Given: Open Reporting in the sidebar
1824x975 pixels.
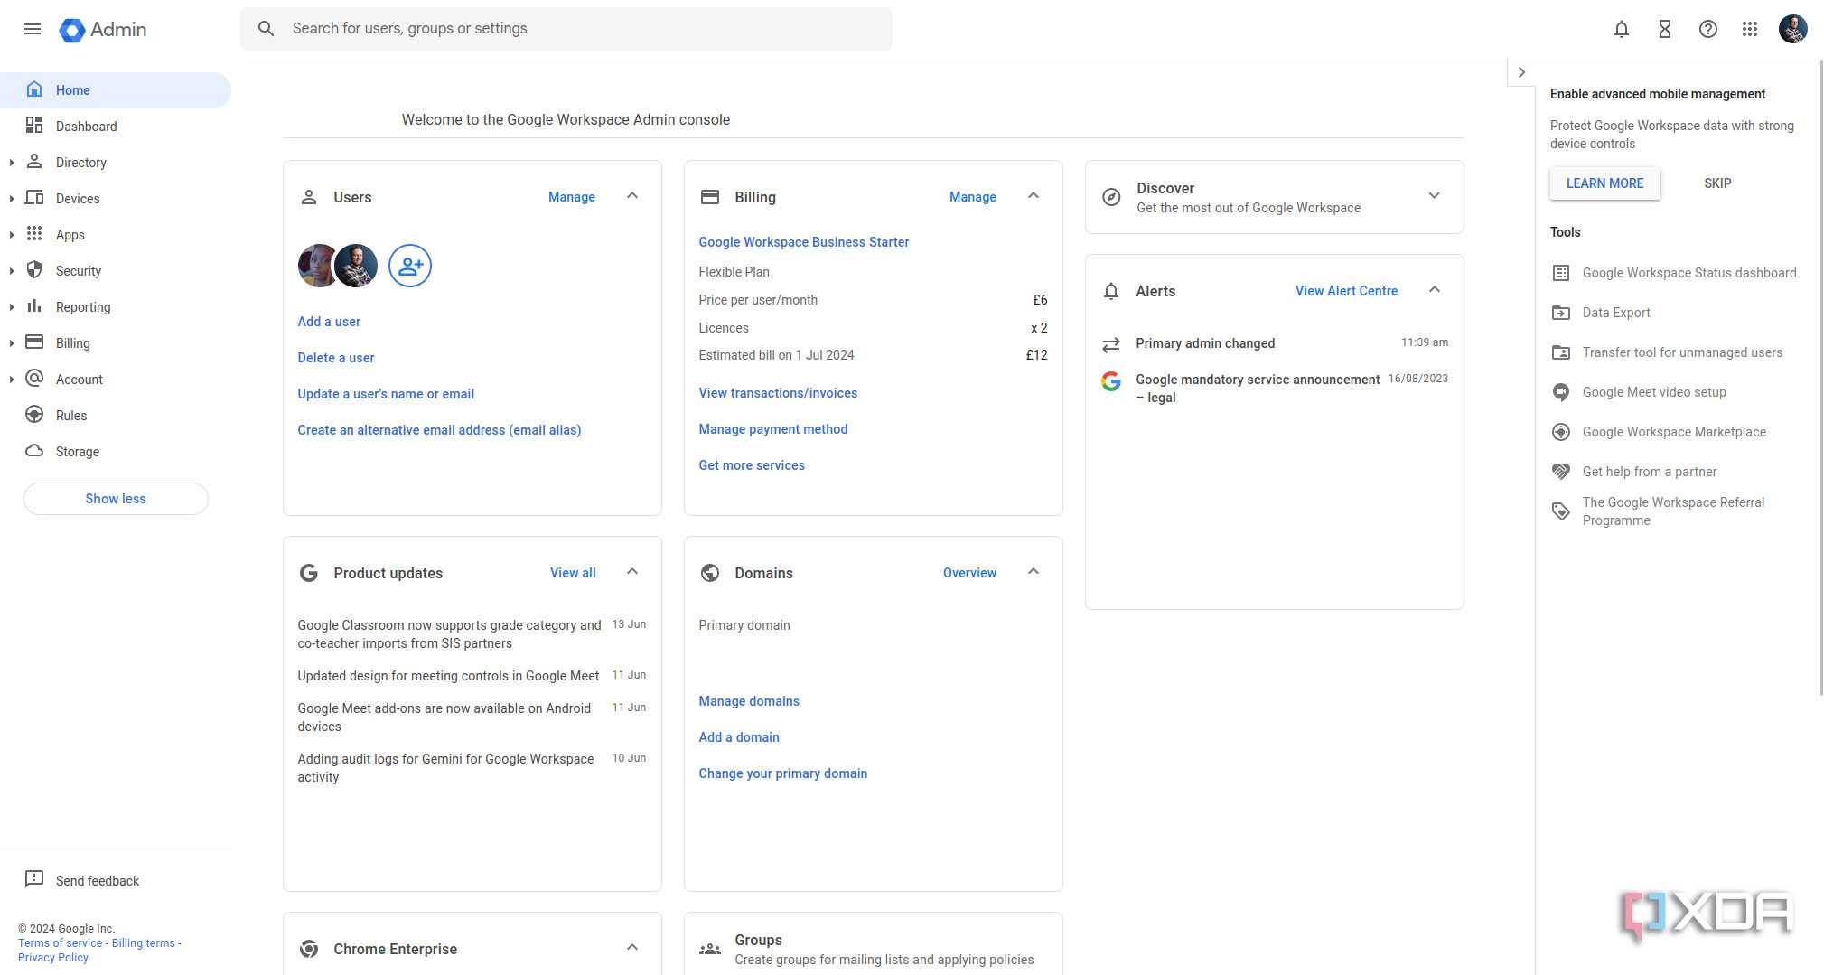Looking at the screenshot, I should (x=116, y=307).
